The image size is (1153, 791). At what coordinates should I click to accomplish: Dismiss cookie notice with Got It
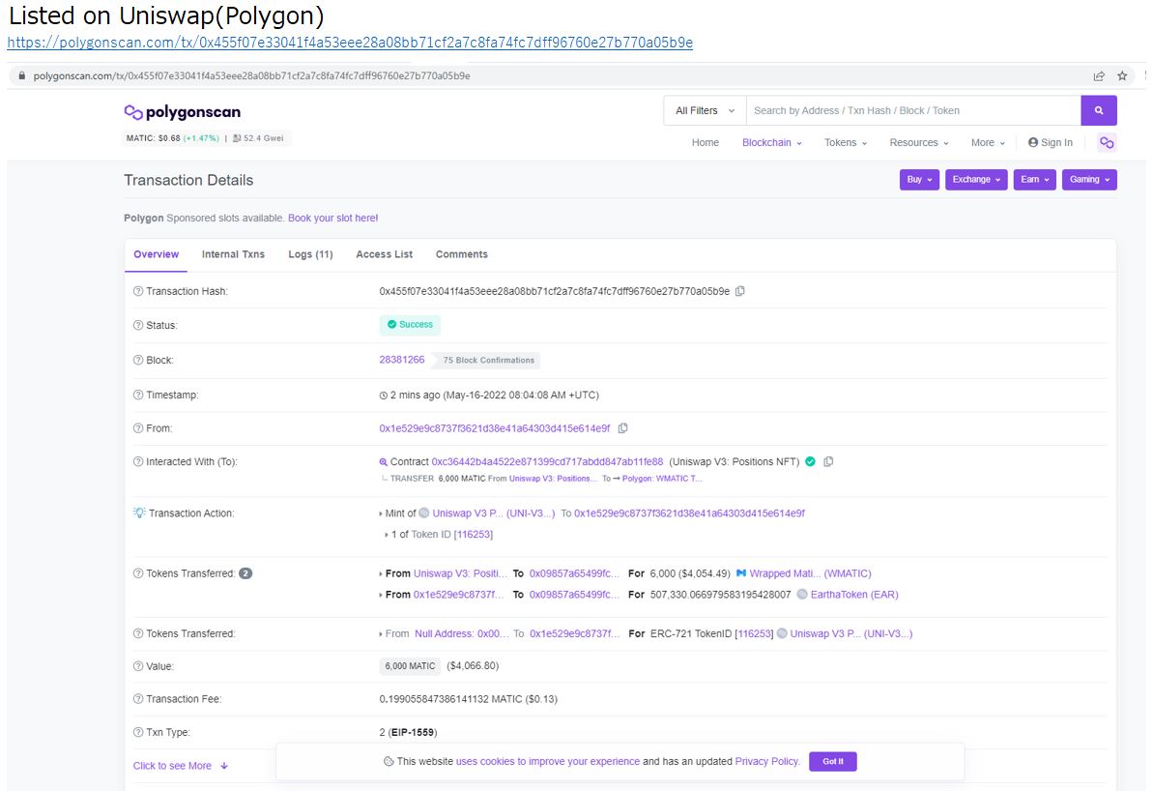pyautogui.click(x=833, y=762)
